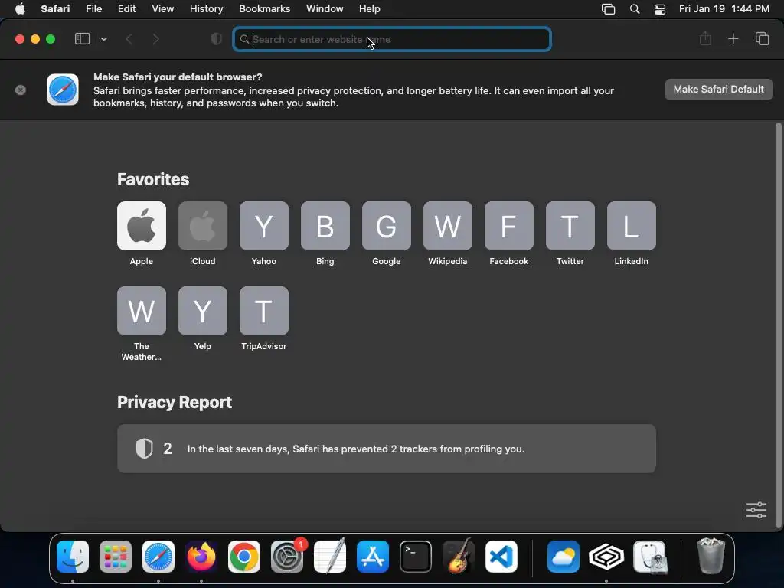Open the layered hexagon app in Dock
Viewport: 784px width, 588px height.
point(606,557)
